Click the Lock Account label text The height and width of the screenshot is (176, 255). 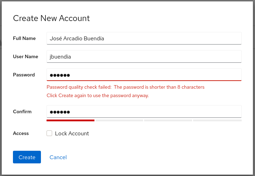click(72, 133)
